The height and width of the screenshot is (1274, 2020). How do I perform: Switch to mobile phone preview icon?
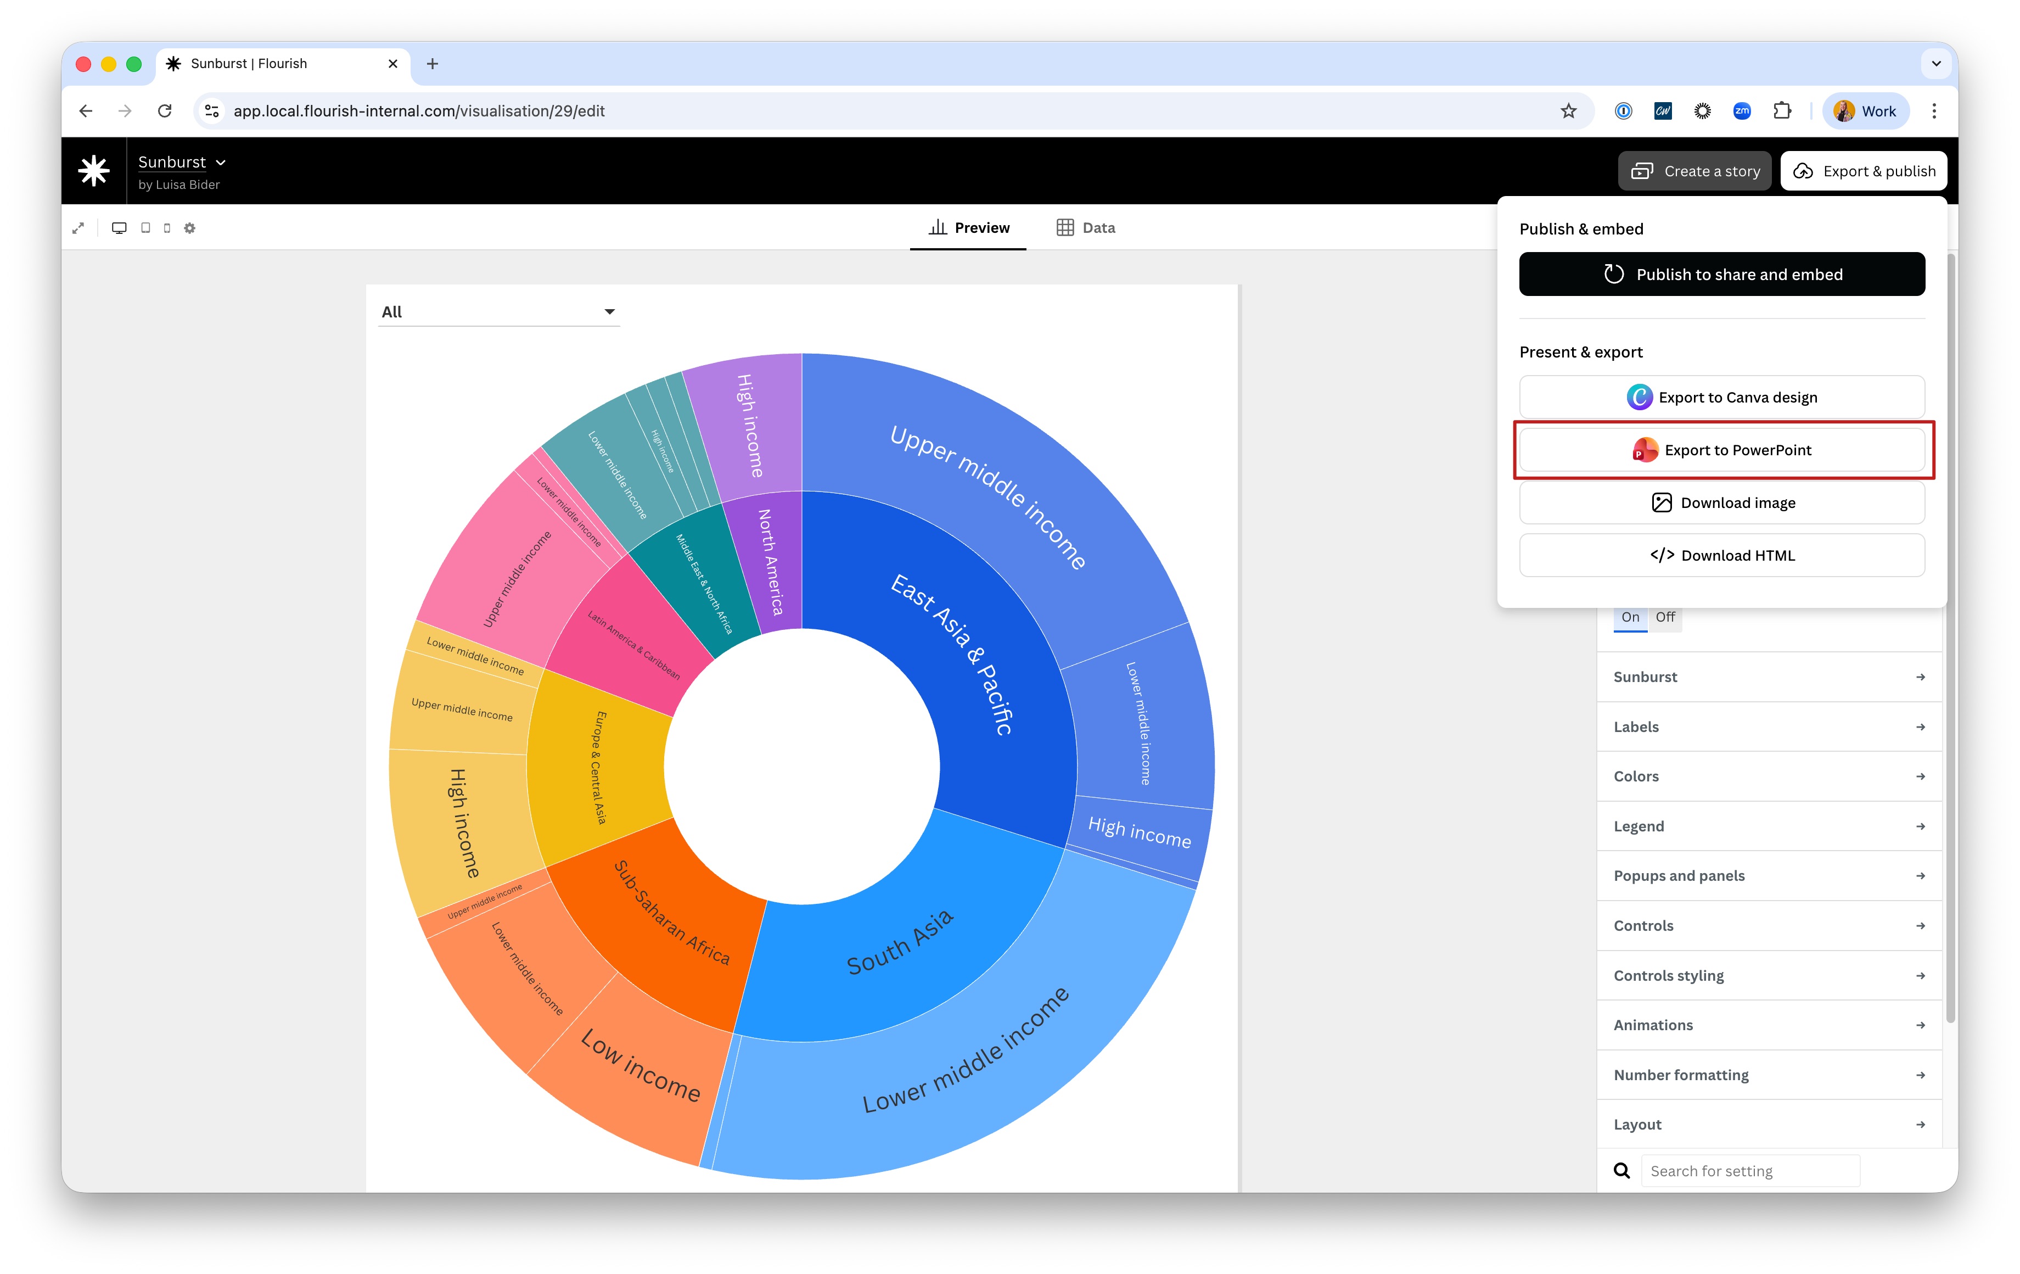(x=167, y=228)
